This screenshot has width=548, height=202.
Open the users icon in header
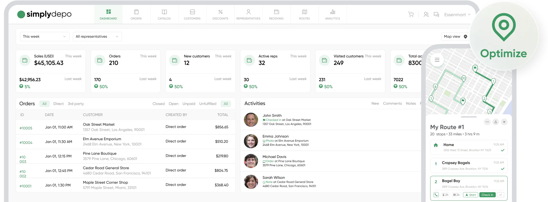click(x=426, y=15)
